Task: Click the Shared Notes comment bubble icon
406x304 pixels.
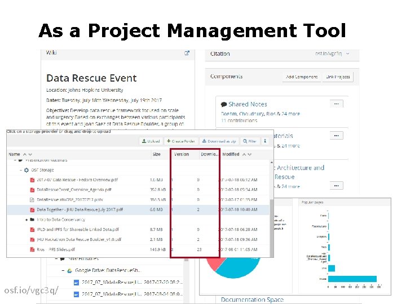Action: tap(224, 105)
